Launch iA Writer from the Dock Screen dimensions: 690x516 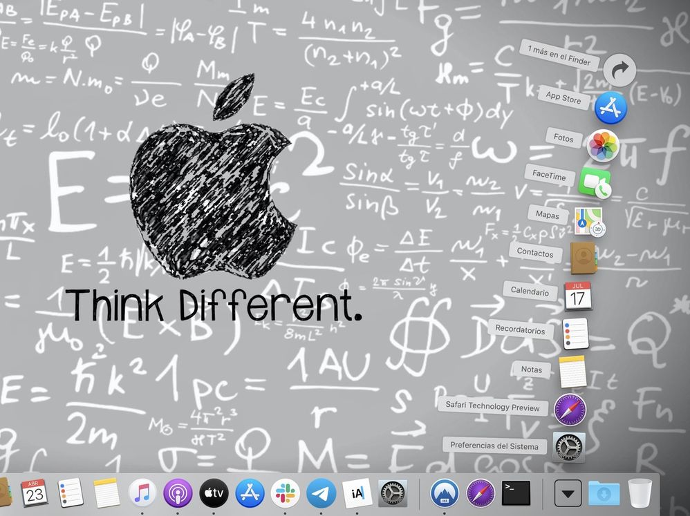coord(357,493)
